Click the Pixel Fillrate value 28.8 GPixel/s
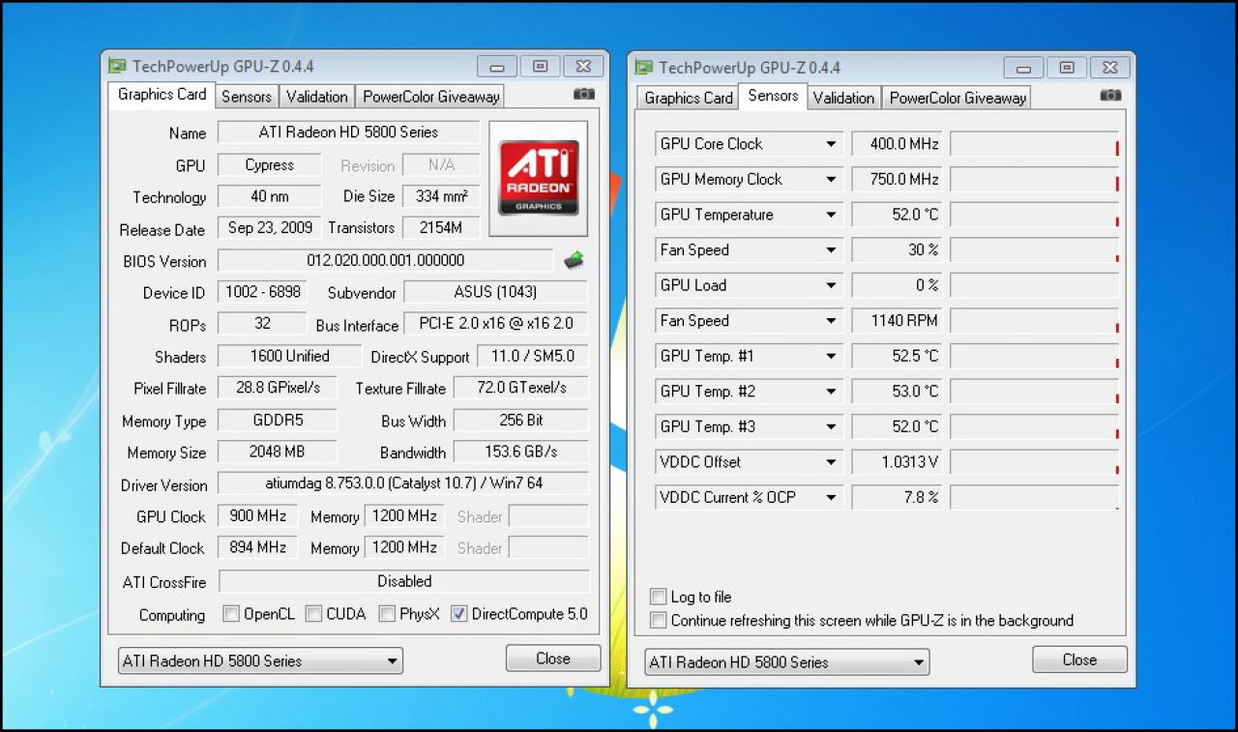Image resolution: width=1238 pixels, height=732 pixels. coord(278,388)
